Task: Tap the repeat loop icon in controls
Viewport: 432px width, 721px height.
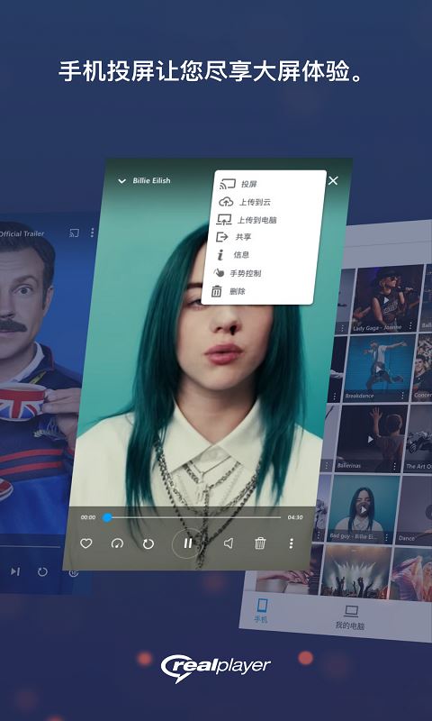Action: pyautogui.click(x=148, y=544)
